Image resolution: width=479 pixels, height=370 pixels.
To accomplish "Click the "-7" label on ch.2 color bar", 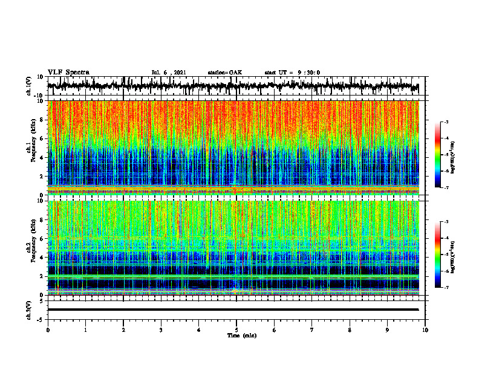I will coord(446,288).
